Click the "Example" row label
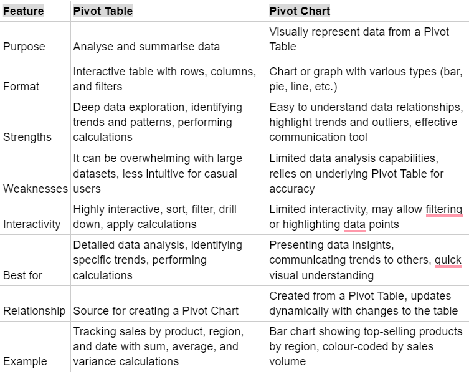This screenshot has height=372, width=469. coord(25,361)
